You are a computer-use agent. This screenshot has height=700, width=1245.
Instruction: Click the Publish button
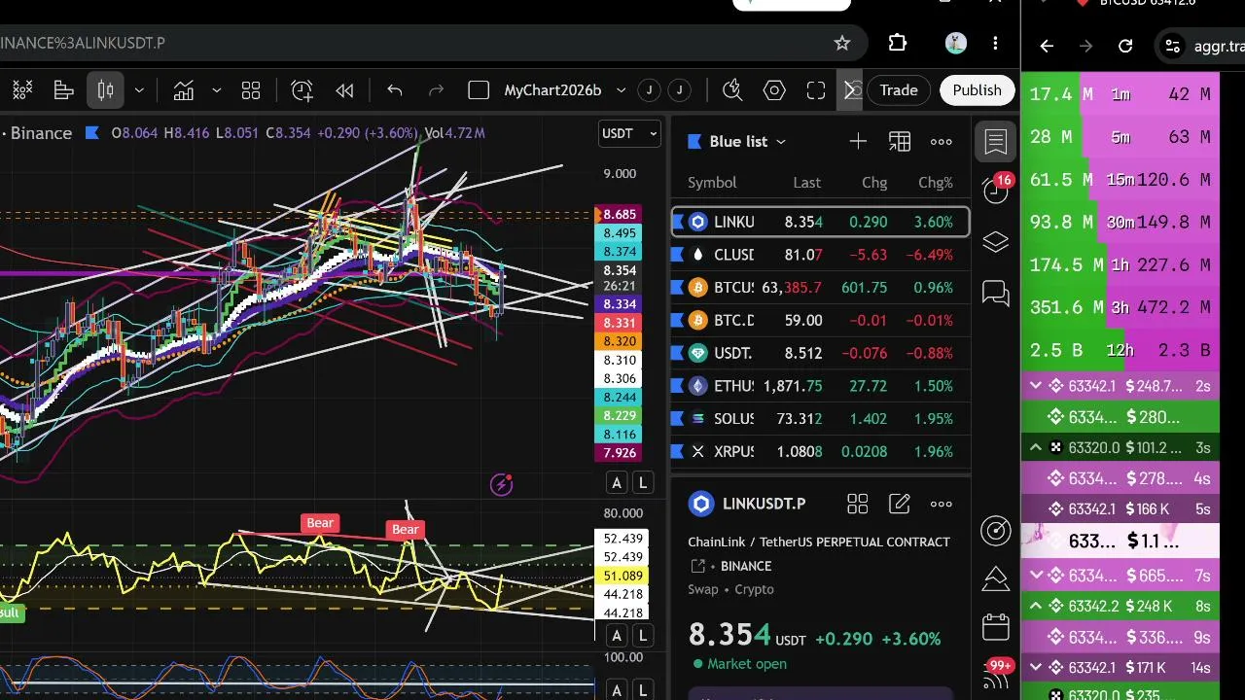pos(977,90)
